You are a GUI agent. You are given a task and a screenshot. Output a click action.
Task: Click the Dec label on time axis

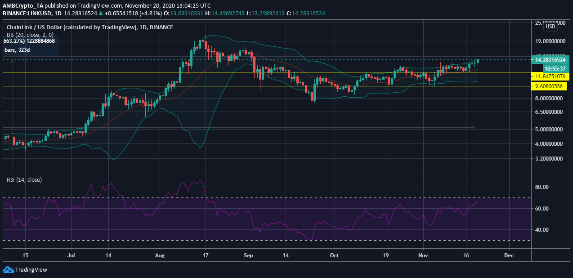click(509, 254)
